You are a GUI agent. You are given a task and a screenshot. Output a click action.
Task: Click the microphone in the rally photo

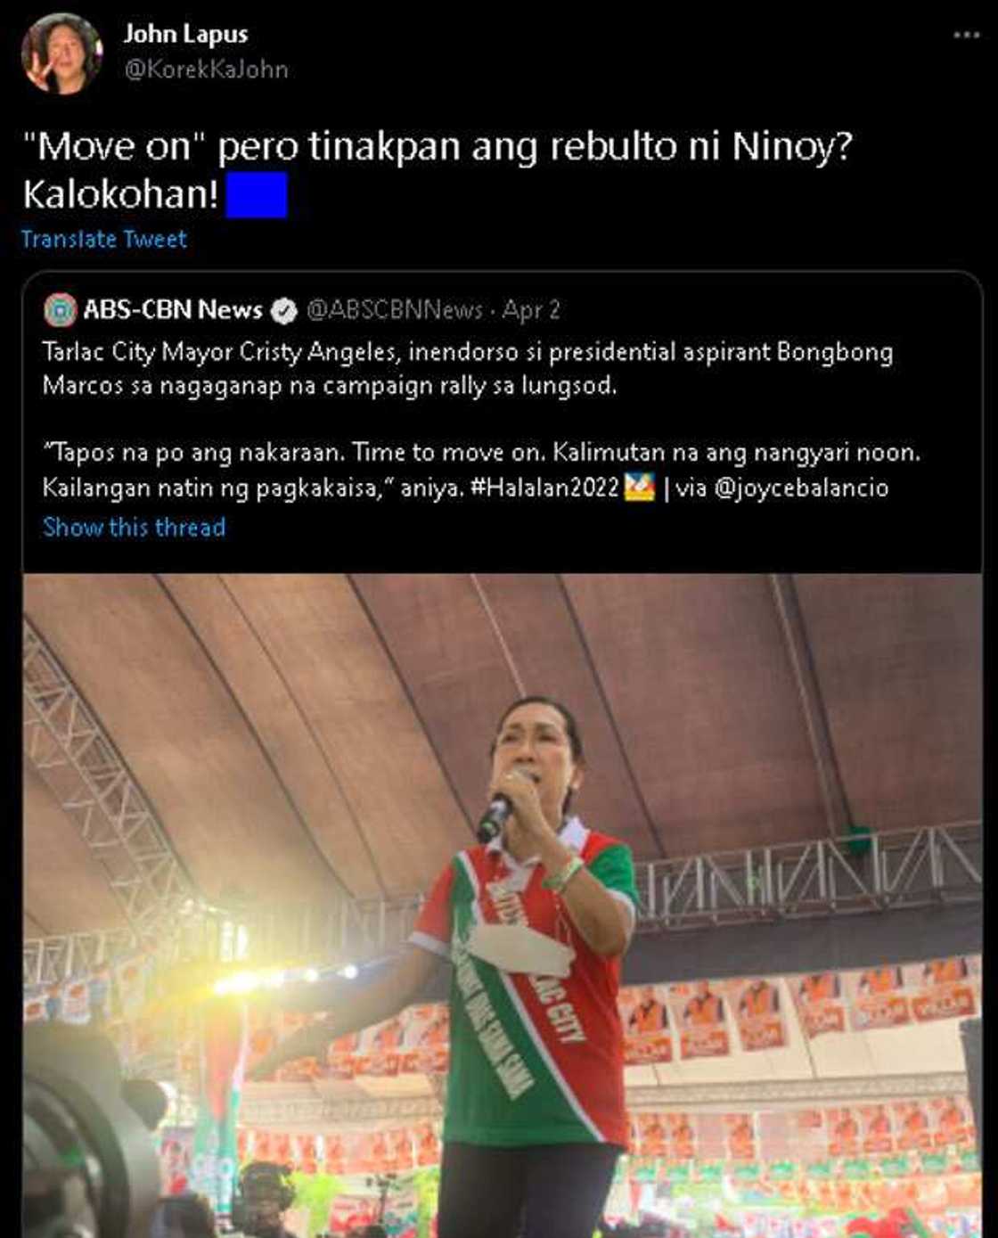click(495, 816)
